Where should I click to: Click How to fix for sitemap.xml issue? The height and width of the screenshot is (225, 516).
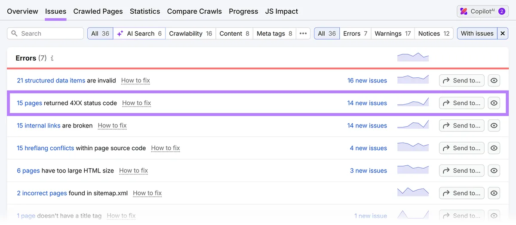click(x=147, y=193)
